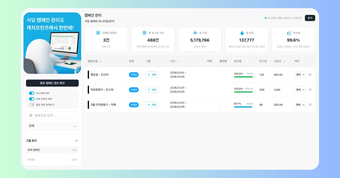Image resolution: width=340 pixels, height=178 pixels.
Task: Click the list handle icon for 미피문방구 - 인스타
Action: [x=310, y=89]
